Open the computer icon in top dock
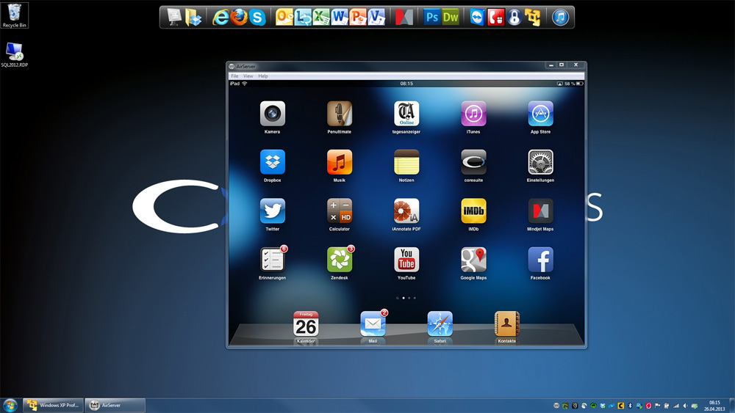 point(174,18)
